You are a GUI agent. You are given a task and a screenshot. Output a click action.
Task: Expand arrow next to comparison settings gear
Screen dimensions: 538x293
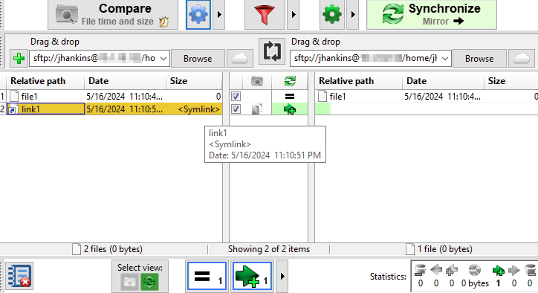[x=219, y=14]
